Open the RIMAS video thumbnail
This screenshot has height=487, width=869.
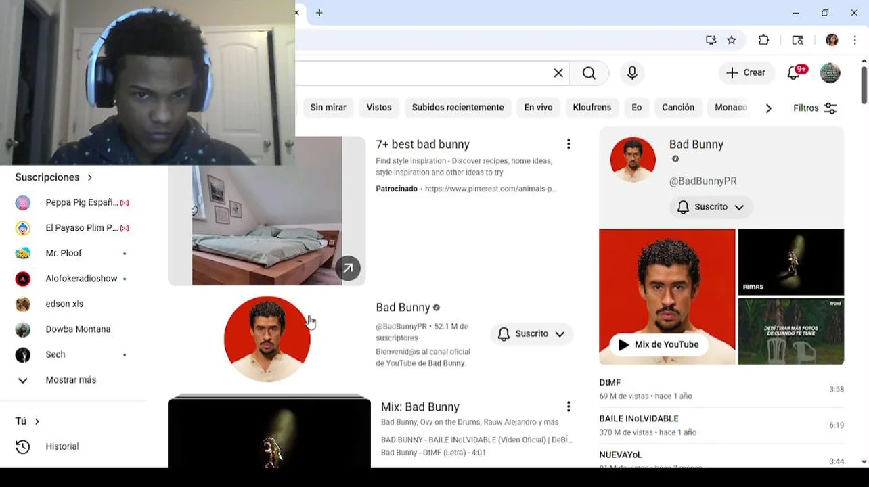[x=790, y=262]
